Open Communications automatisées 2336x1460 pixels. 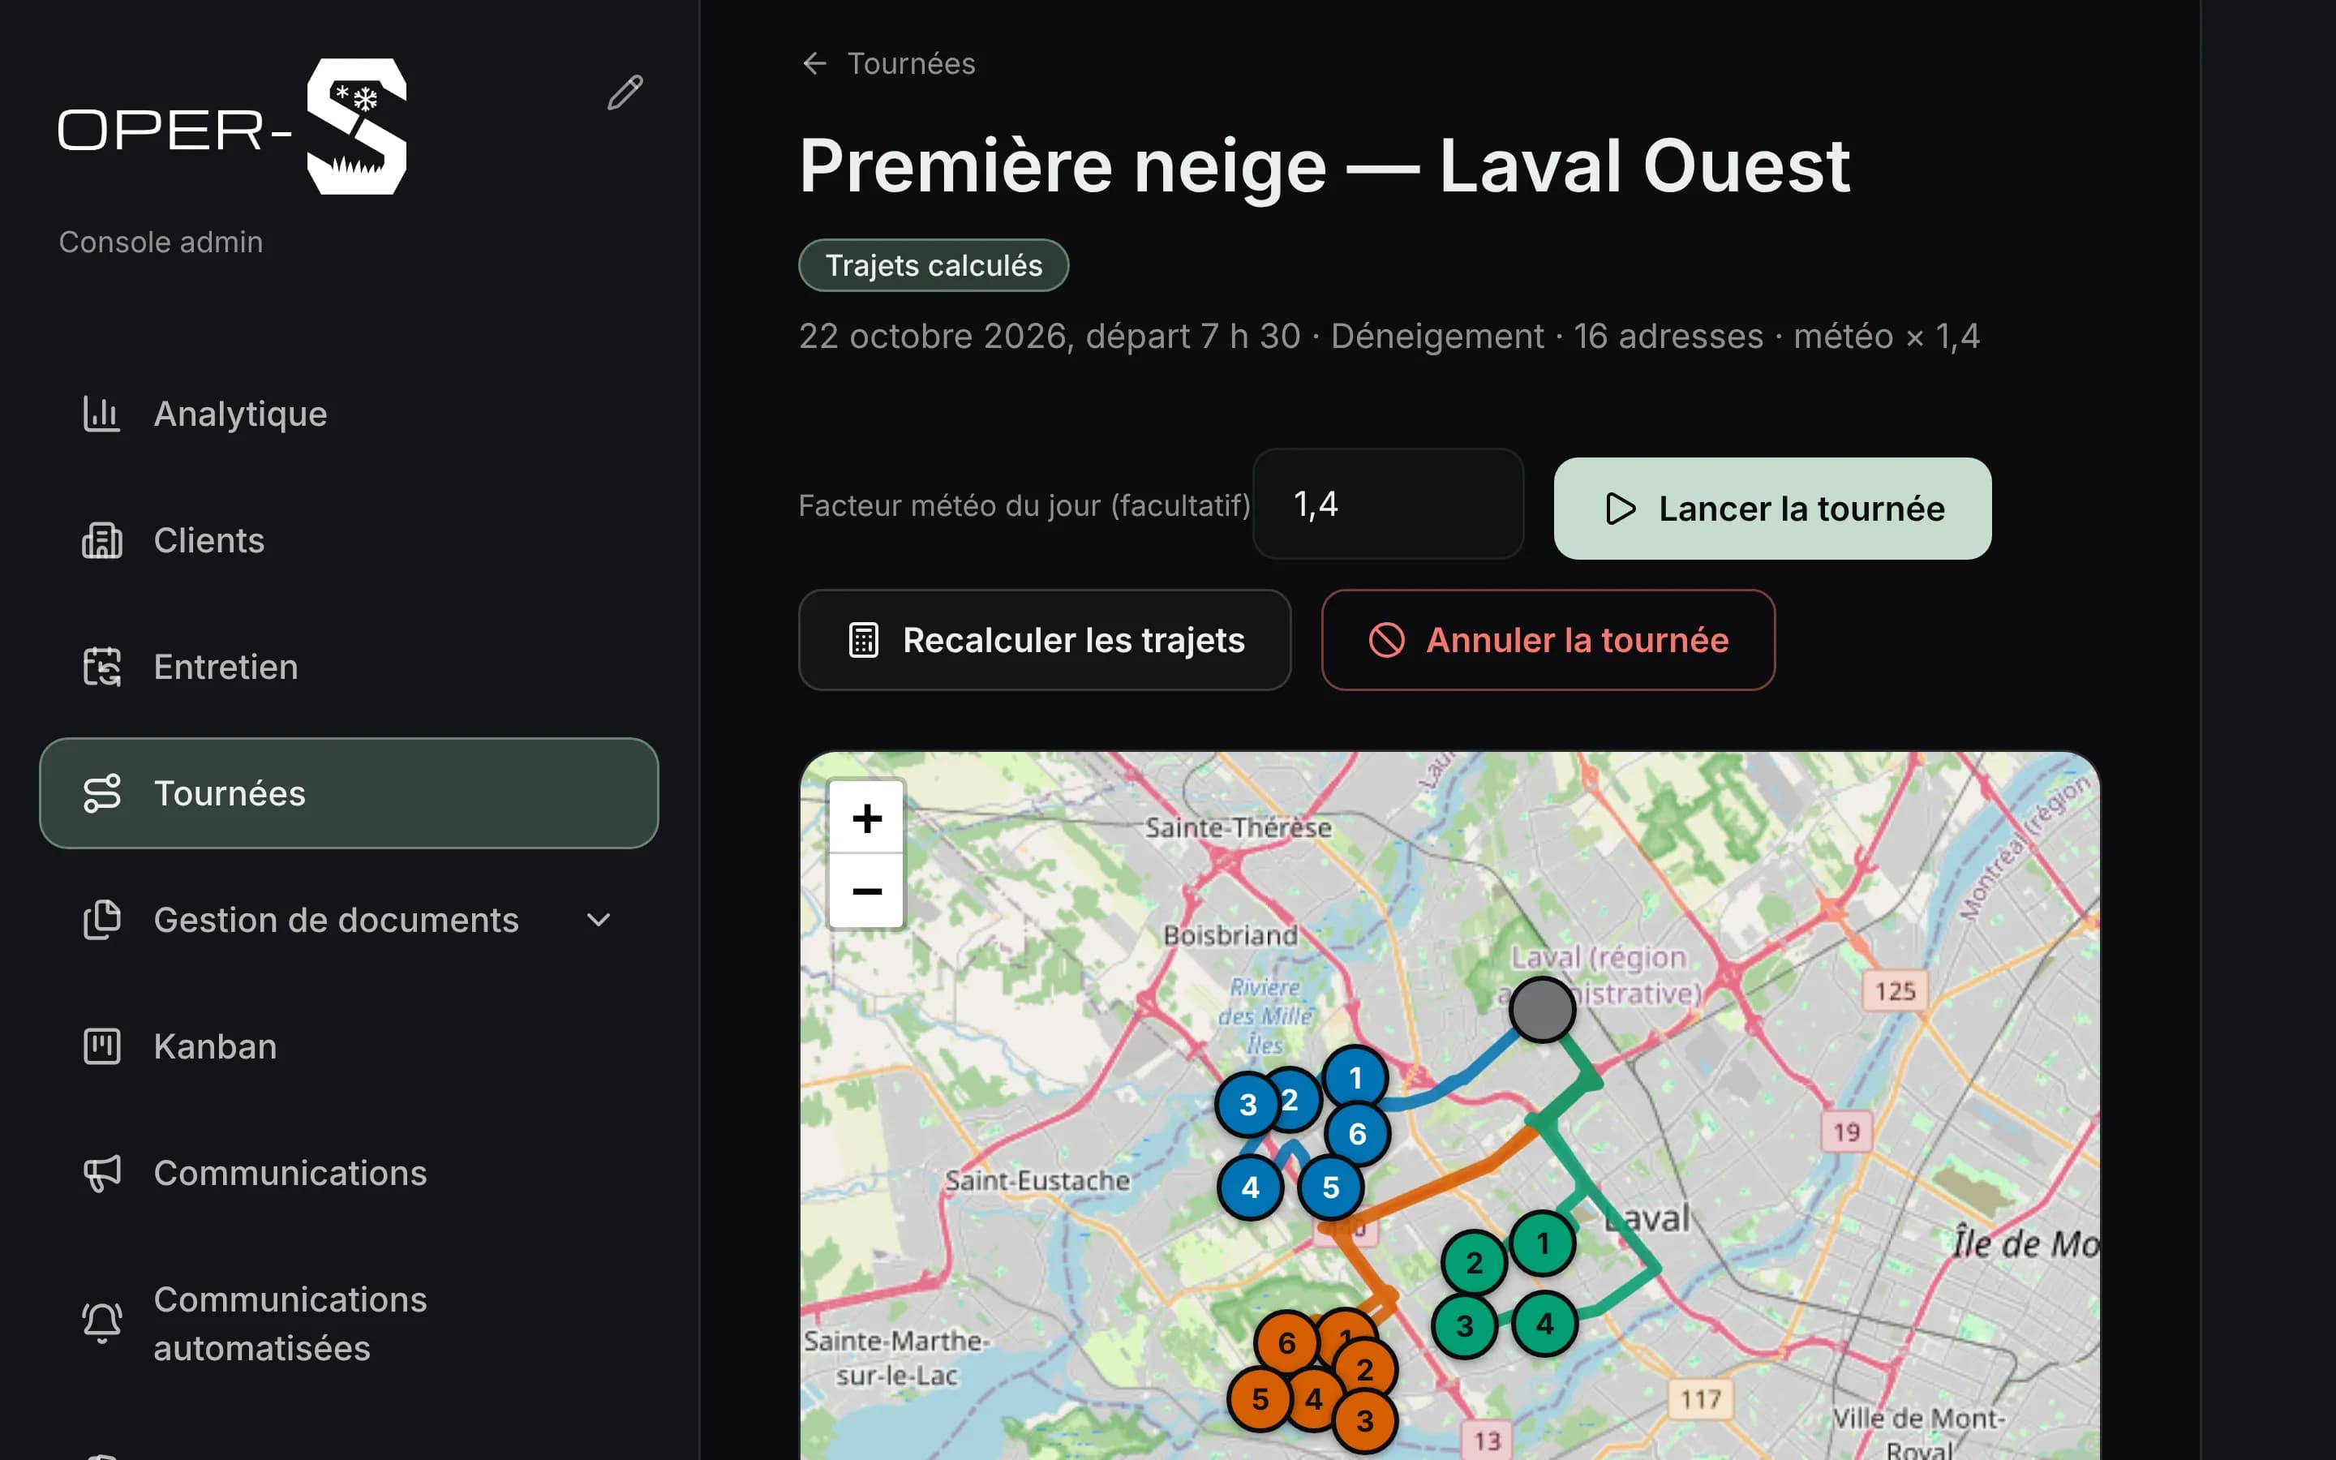(x=349, y=1324)
